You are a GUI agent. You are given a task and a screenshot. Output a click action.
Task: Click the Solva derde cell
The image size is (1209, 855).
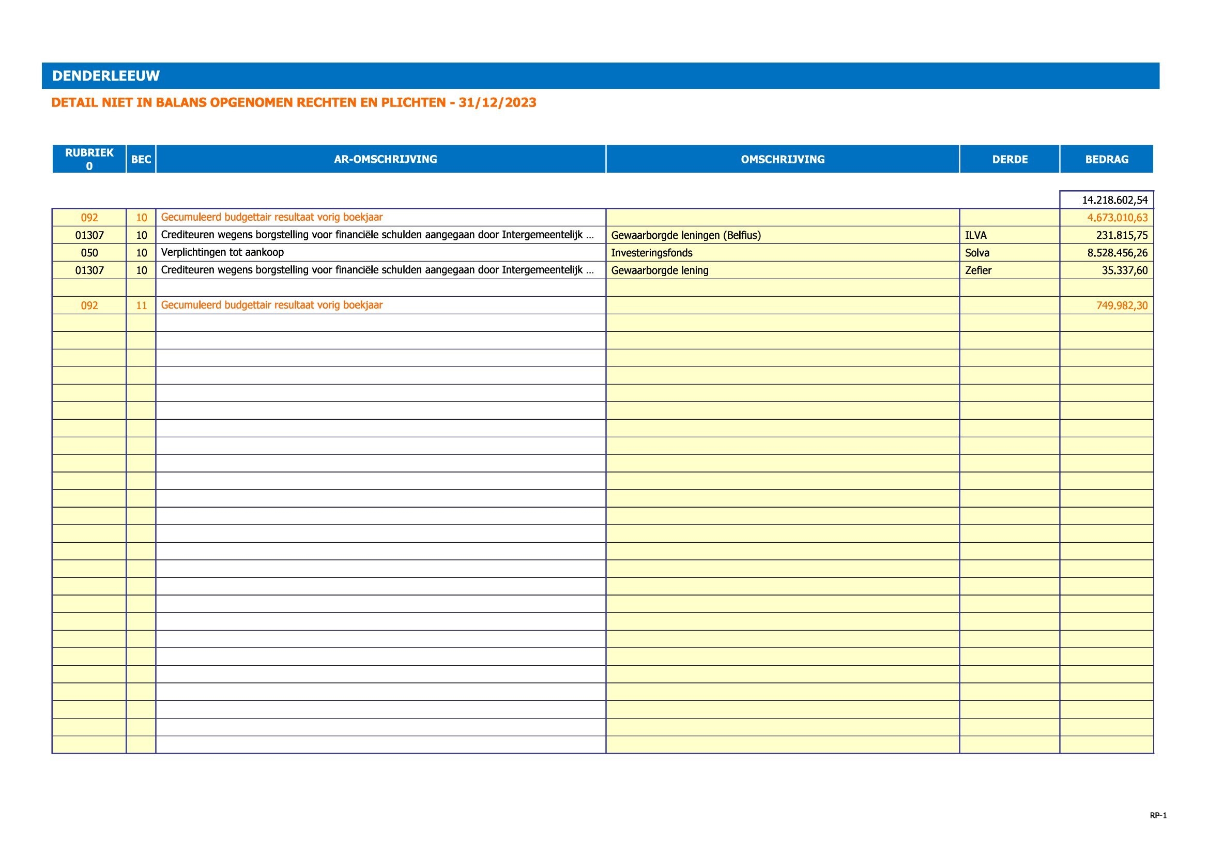[1009, 253]
